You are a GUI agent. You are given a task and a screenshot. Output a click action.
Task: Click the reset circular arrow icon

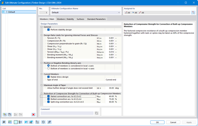(x=43, y=122)
